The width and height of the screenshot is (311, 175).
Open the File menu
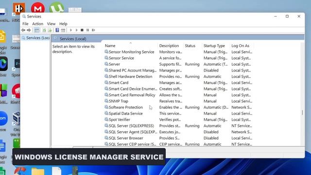click(x=25, y=24)
